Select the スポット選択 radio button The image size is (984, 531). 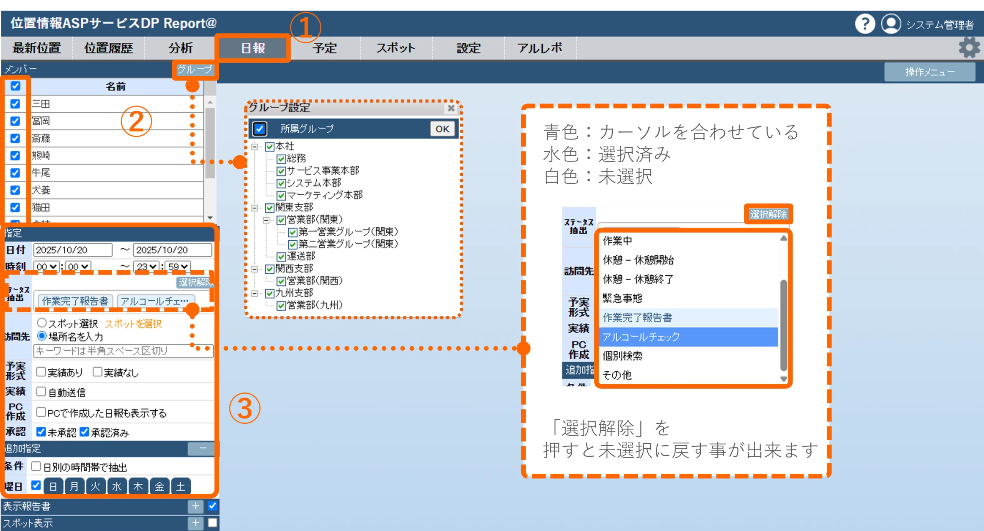coord(42,322)
